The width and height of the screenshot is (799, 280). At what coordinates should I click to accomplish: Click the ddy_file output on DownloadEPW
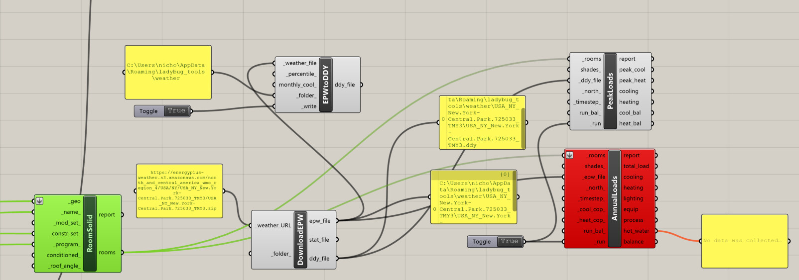[319, 259]
